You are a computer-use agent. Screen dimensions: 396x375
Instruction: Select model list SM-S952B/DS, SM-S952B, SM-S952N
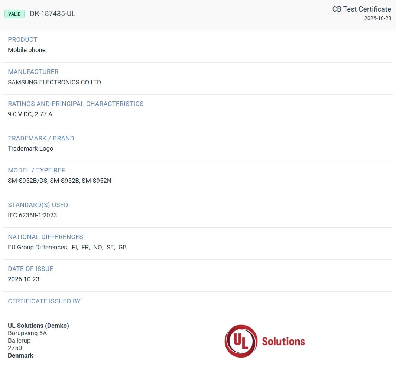[59, 181]
